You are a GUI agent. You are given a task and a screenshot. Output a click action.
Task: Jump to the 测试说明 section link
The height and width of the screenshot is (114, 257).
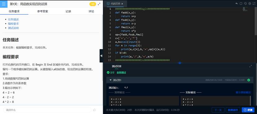pos(13,28)
